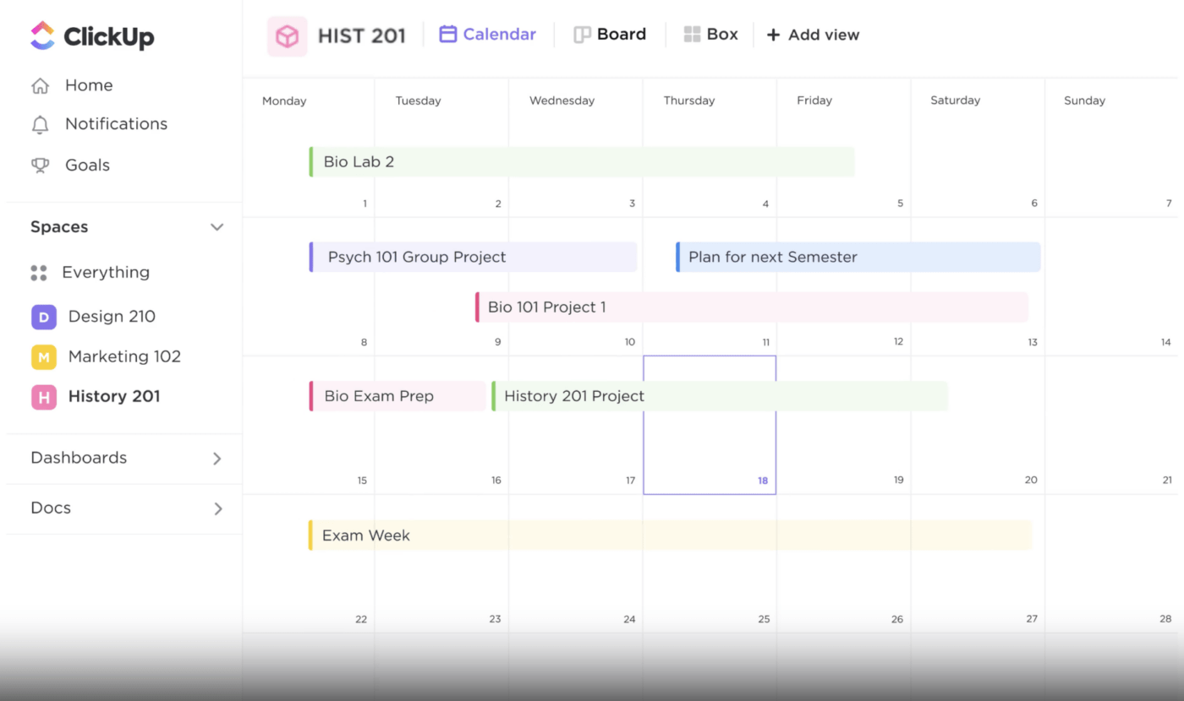Image resolution: width=1184 pixels, height=701 pixels.
Task: Click the Thursday column header
Action: point(689,101)
